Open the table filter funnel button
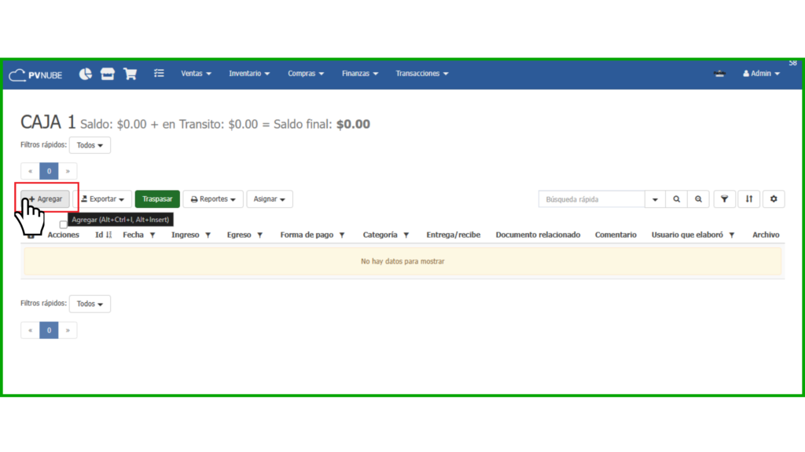The width and height of the screenshot is (805, 452). click(724, 199)
